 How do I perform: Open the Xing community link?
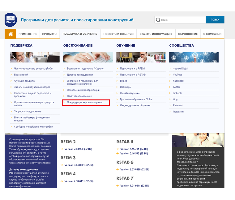pyautogui.click(x=175, y=99)
